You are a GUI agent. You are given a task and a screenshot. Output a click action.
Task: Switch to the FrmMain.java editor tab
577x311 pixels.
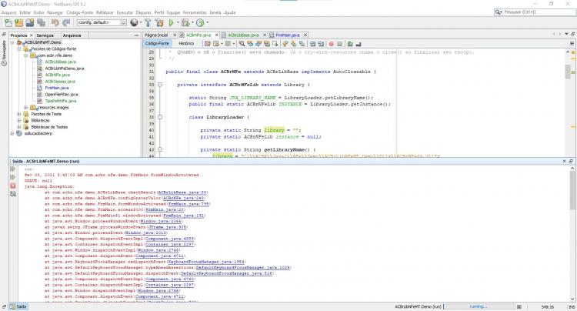click(288, 35)
